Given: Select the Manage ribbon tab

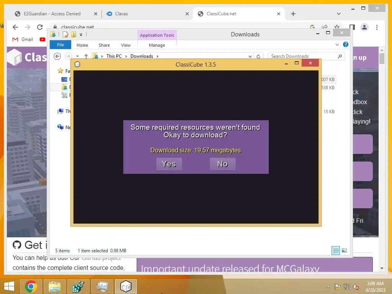Looking at the screenshot, I should [157, 45].
